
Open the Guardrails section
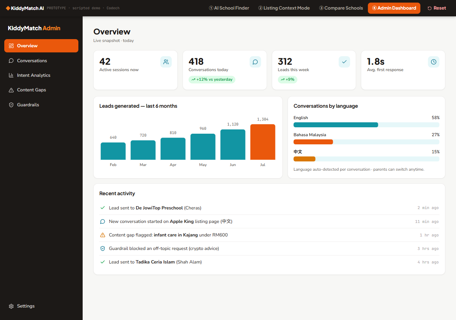[x=41, y=105]
